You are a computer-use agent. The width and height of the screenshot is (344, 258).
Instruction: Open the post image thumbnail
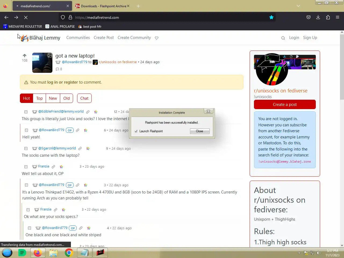click(42, 63)
